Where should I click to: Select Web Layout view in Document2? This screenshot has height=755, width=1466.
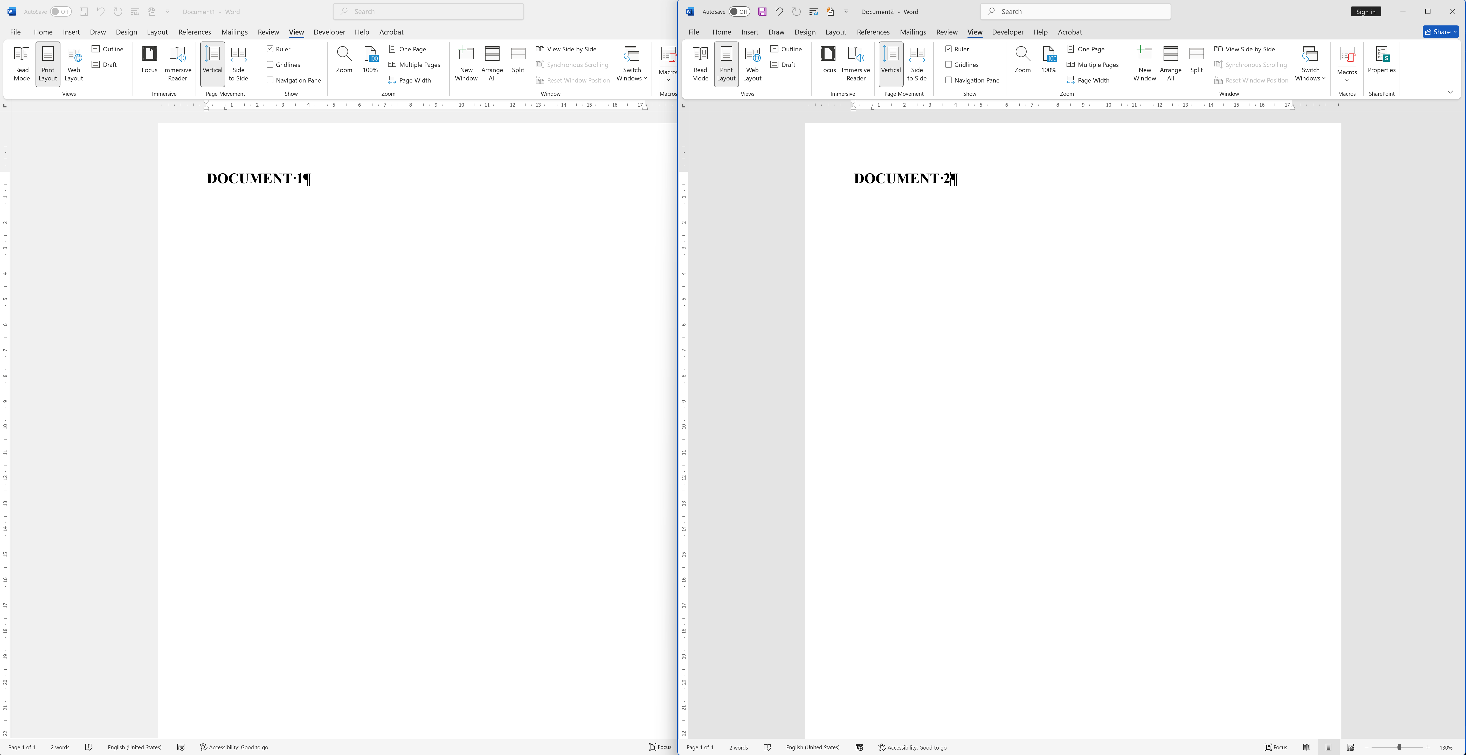tap(752, 63)
